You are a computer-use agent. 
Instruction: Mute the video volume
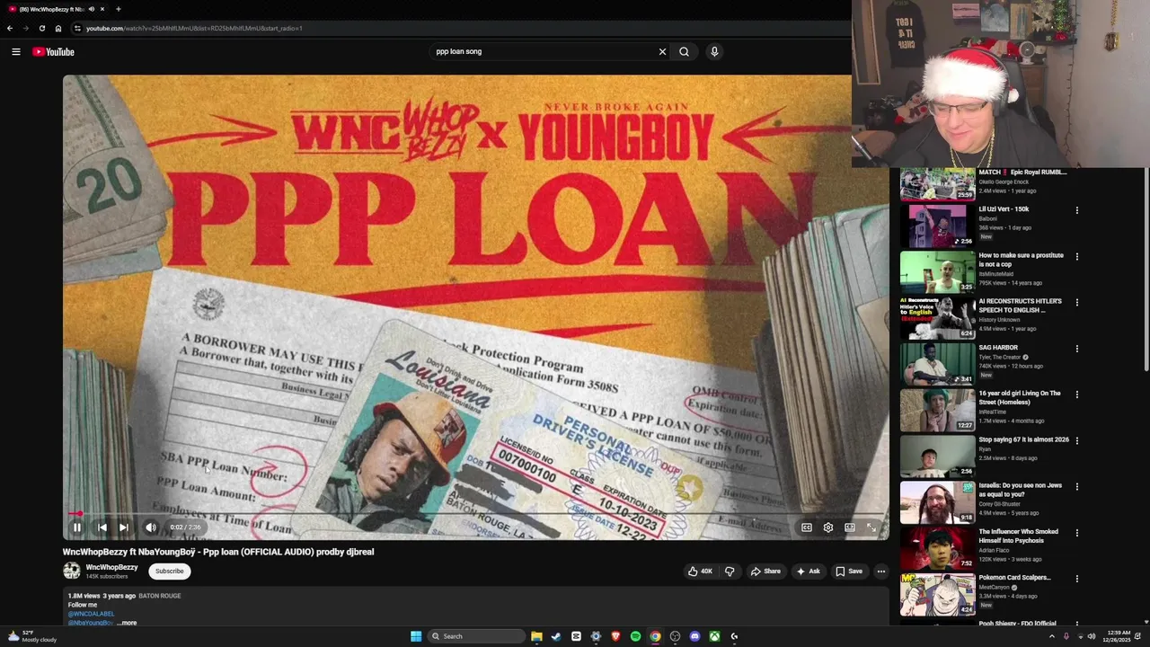[x=151, y=527]
